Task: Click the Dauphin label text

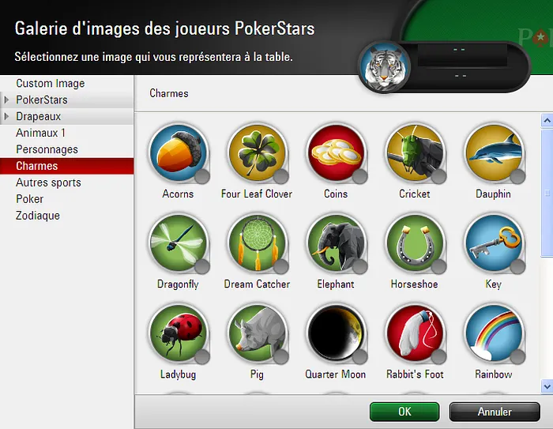Action: [494, 194]
